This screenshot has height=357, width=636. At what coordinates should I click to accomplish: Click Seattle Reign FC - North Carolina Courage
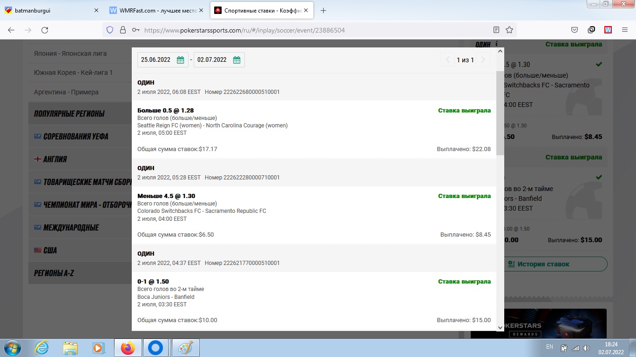click(213, 126)
